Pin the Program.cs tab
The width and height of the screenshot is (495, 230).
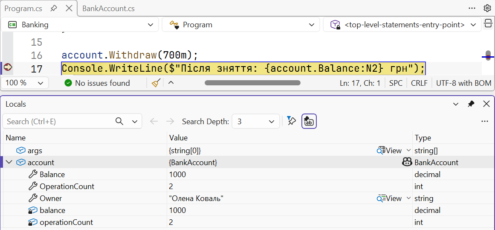click(54, 9)
